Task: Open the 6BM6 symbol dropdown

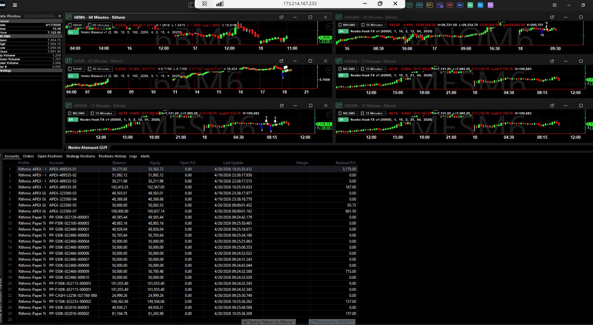Action: [x=76, y=25]
